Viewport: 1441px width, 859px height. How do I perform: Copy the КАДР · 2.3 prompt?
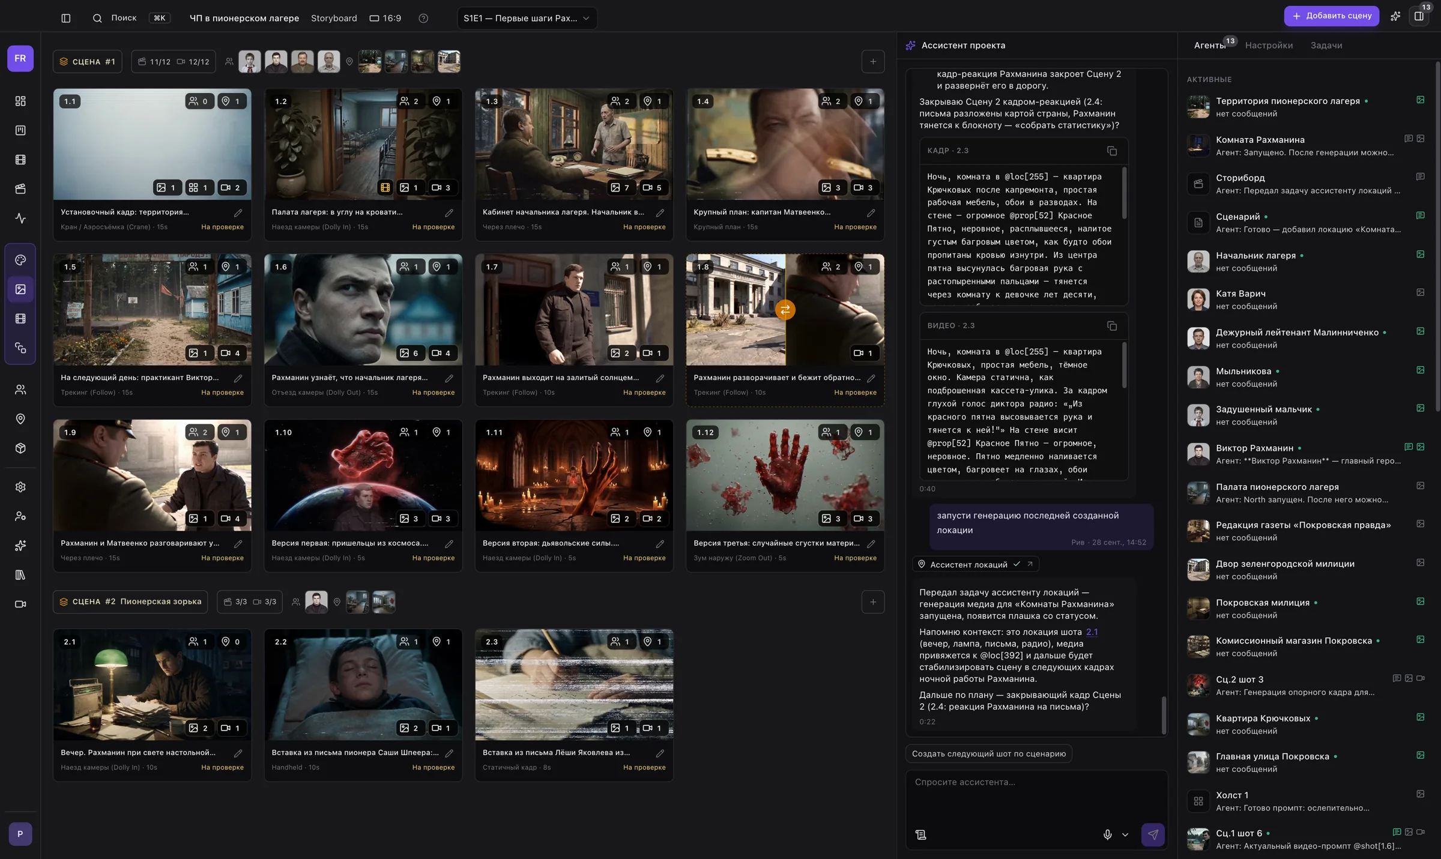point(1112,151)
